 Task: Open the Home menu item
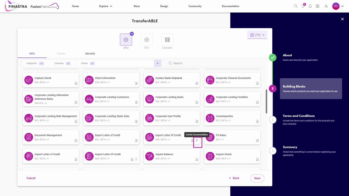click(75, 6)
